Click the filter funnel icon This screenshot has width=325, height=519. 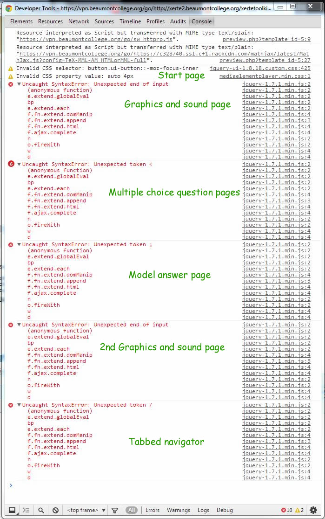pos(115,511)
